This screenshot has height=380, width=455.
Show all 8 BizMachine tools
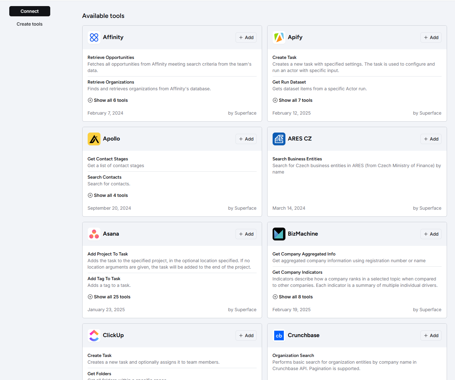tap(292, 297)
